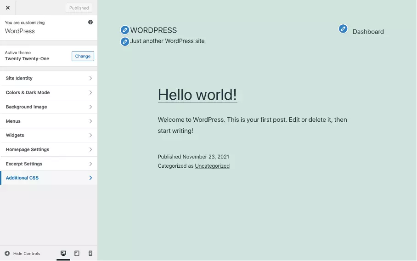Click the Published button
Viewport: 417px width, 261px height.
tap(79, 8)
